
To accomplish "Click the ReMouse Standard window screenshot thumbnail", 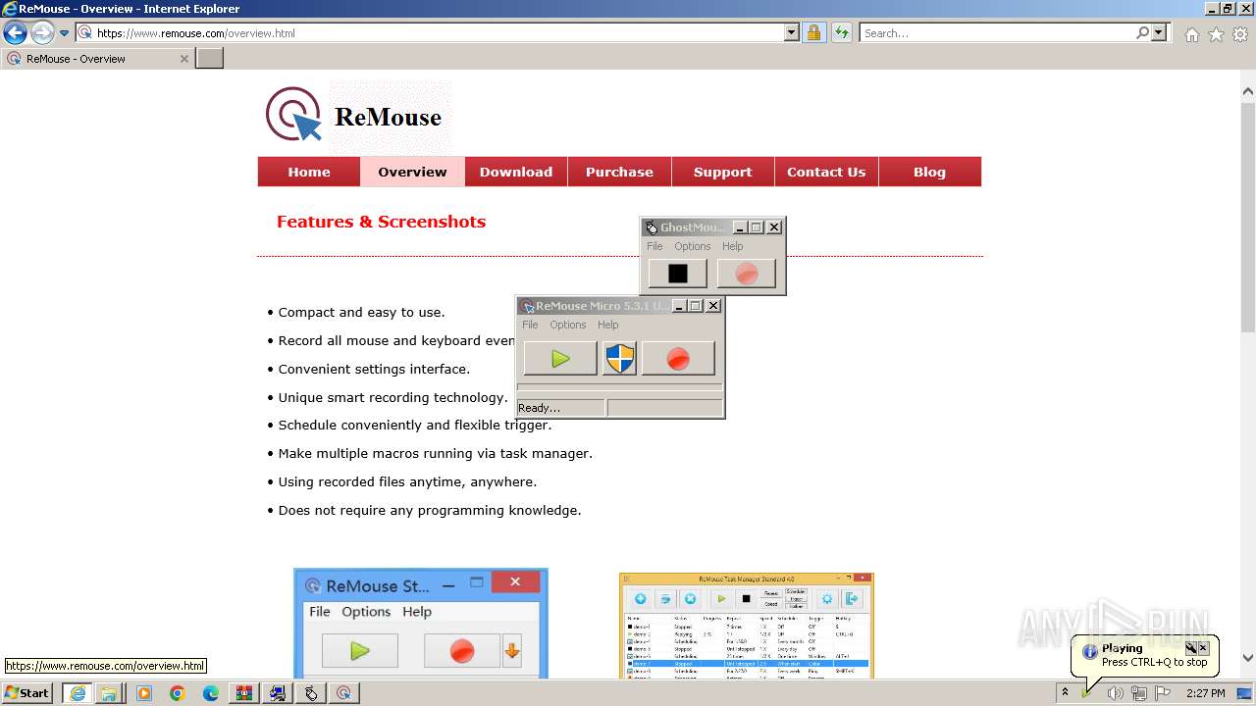I will tap(421, 624).
